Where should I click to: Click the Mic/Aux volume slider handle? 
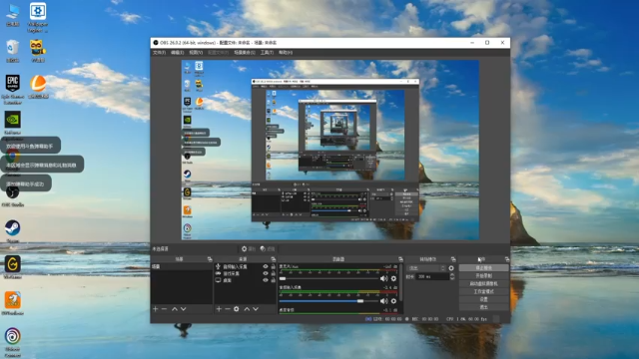pyautogui.click(x=283, y=279)
